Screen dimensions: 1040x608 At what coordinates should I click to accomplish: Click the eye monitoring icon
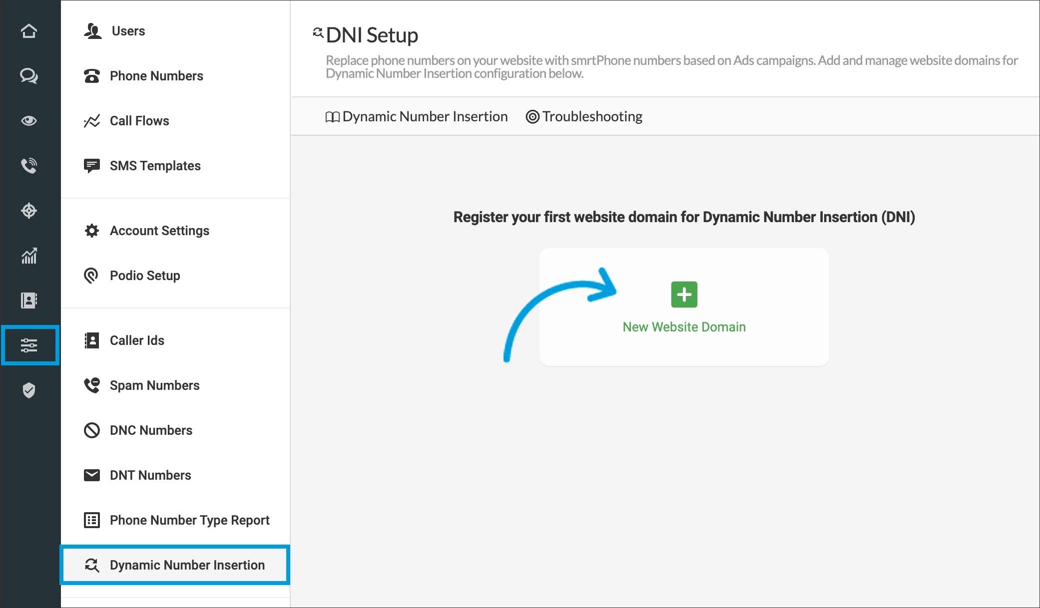(x=29, y=121)
